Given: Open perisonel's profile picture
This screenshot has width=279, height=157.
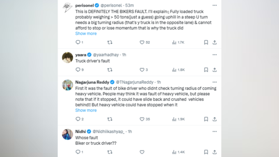Looking at the screenshot, I should [x=67, y=8].
